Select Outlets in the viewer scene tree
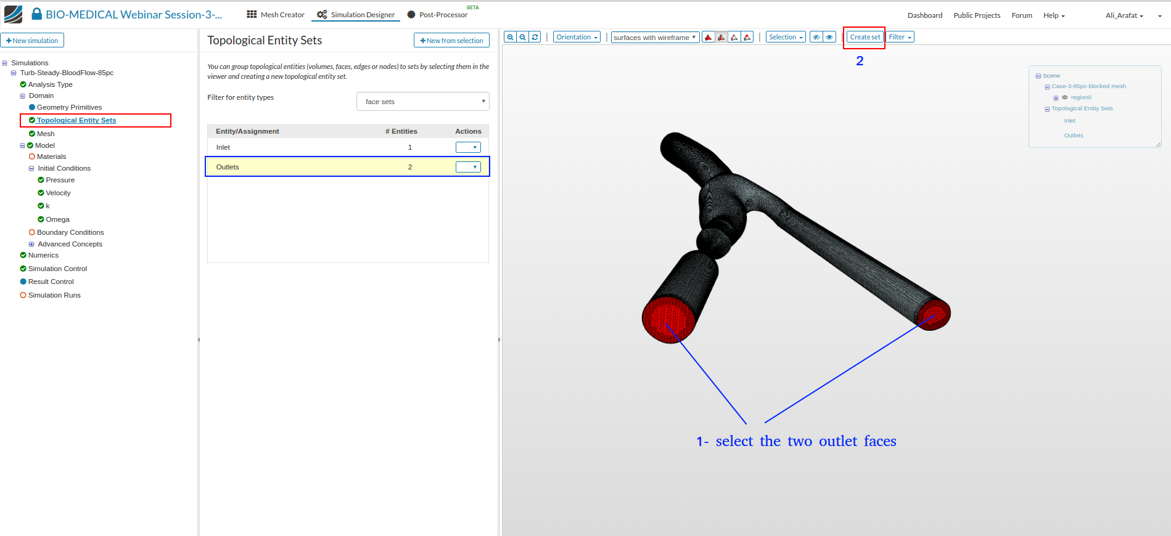 [x=1074, y=136]
